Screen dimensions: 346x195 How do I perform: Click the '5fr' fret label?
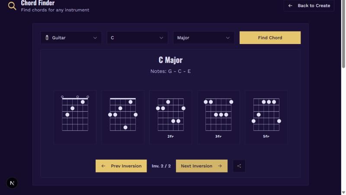pos(266,136)
